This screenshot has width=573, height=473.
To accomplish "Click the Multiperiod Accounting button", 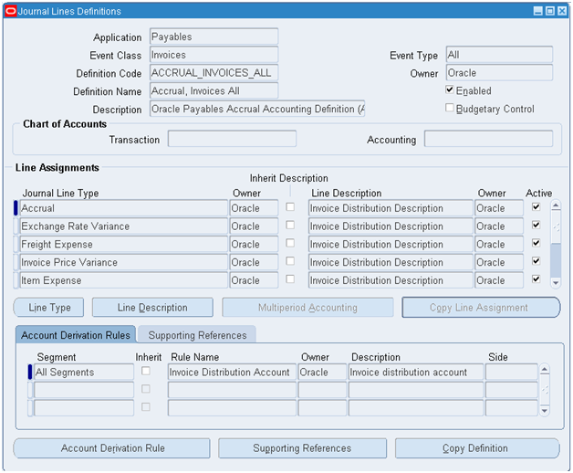I will pyautogui.click(x=307, y=308).
